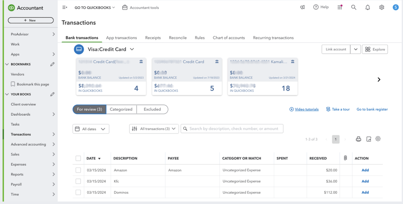Click the attachment paperclip column icon
The image size is (403, 204).
[345, 158]
